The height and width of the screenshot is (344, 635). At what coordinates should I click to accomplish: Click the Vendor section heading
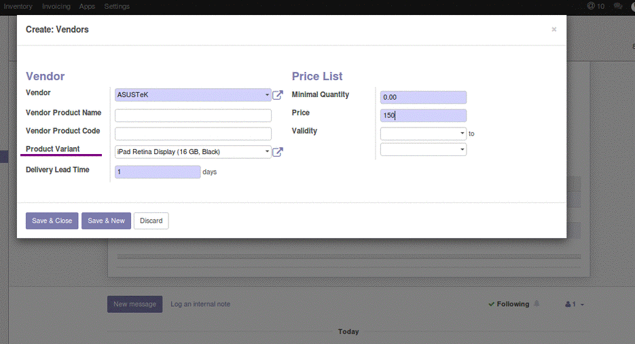click(46, 76)
